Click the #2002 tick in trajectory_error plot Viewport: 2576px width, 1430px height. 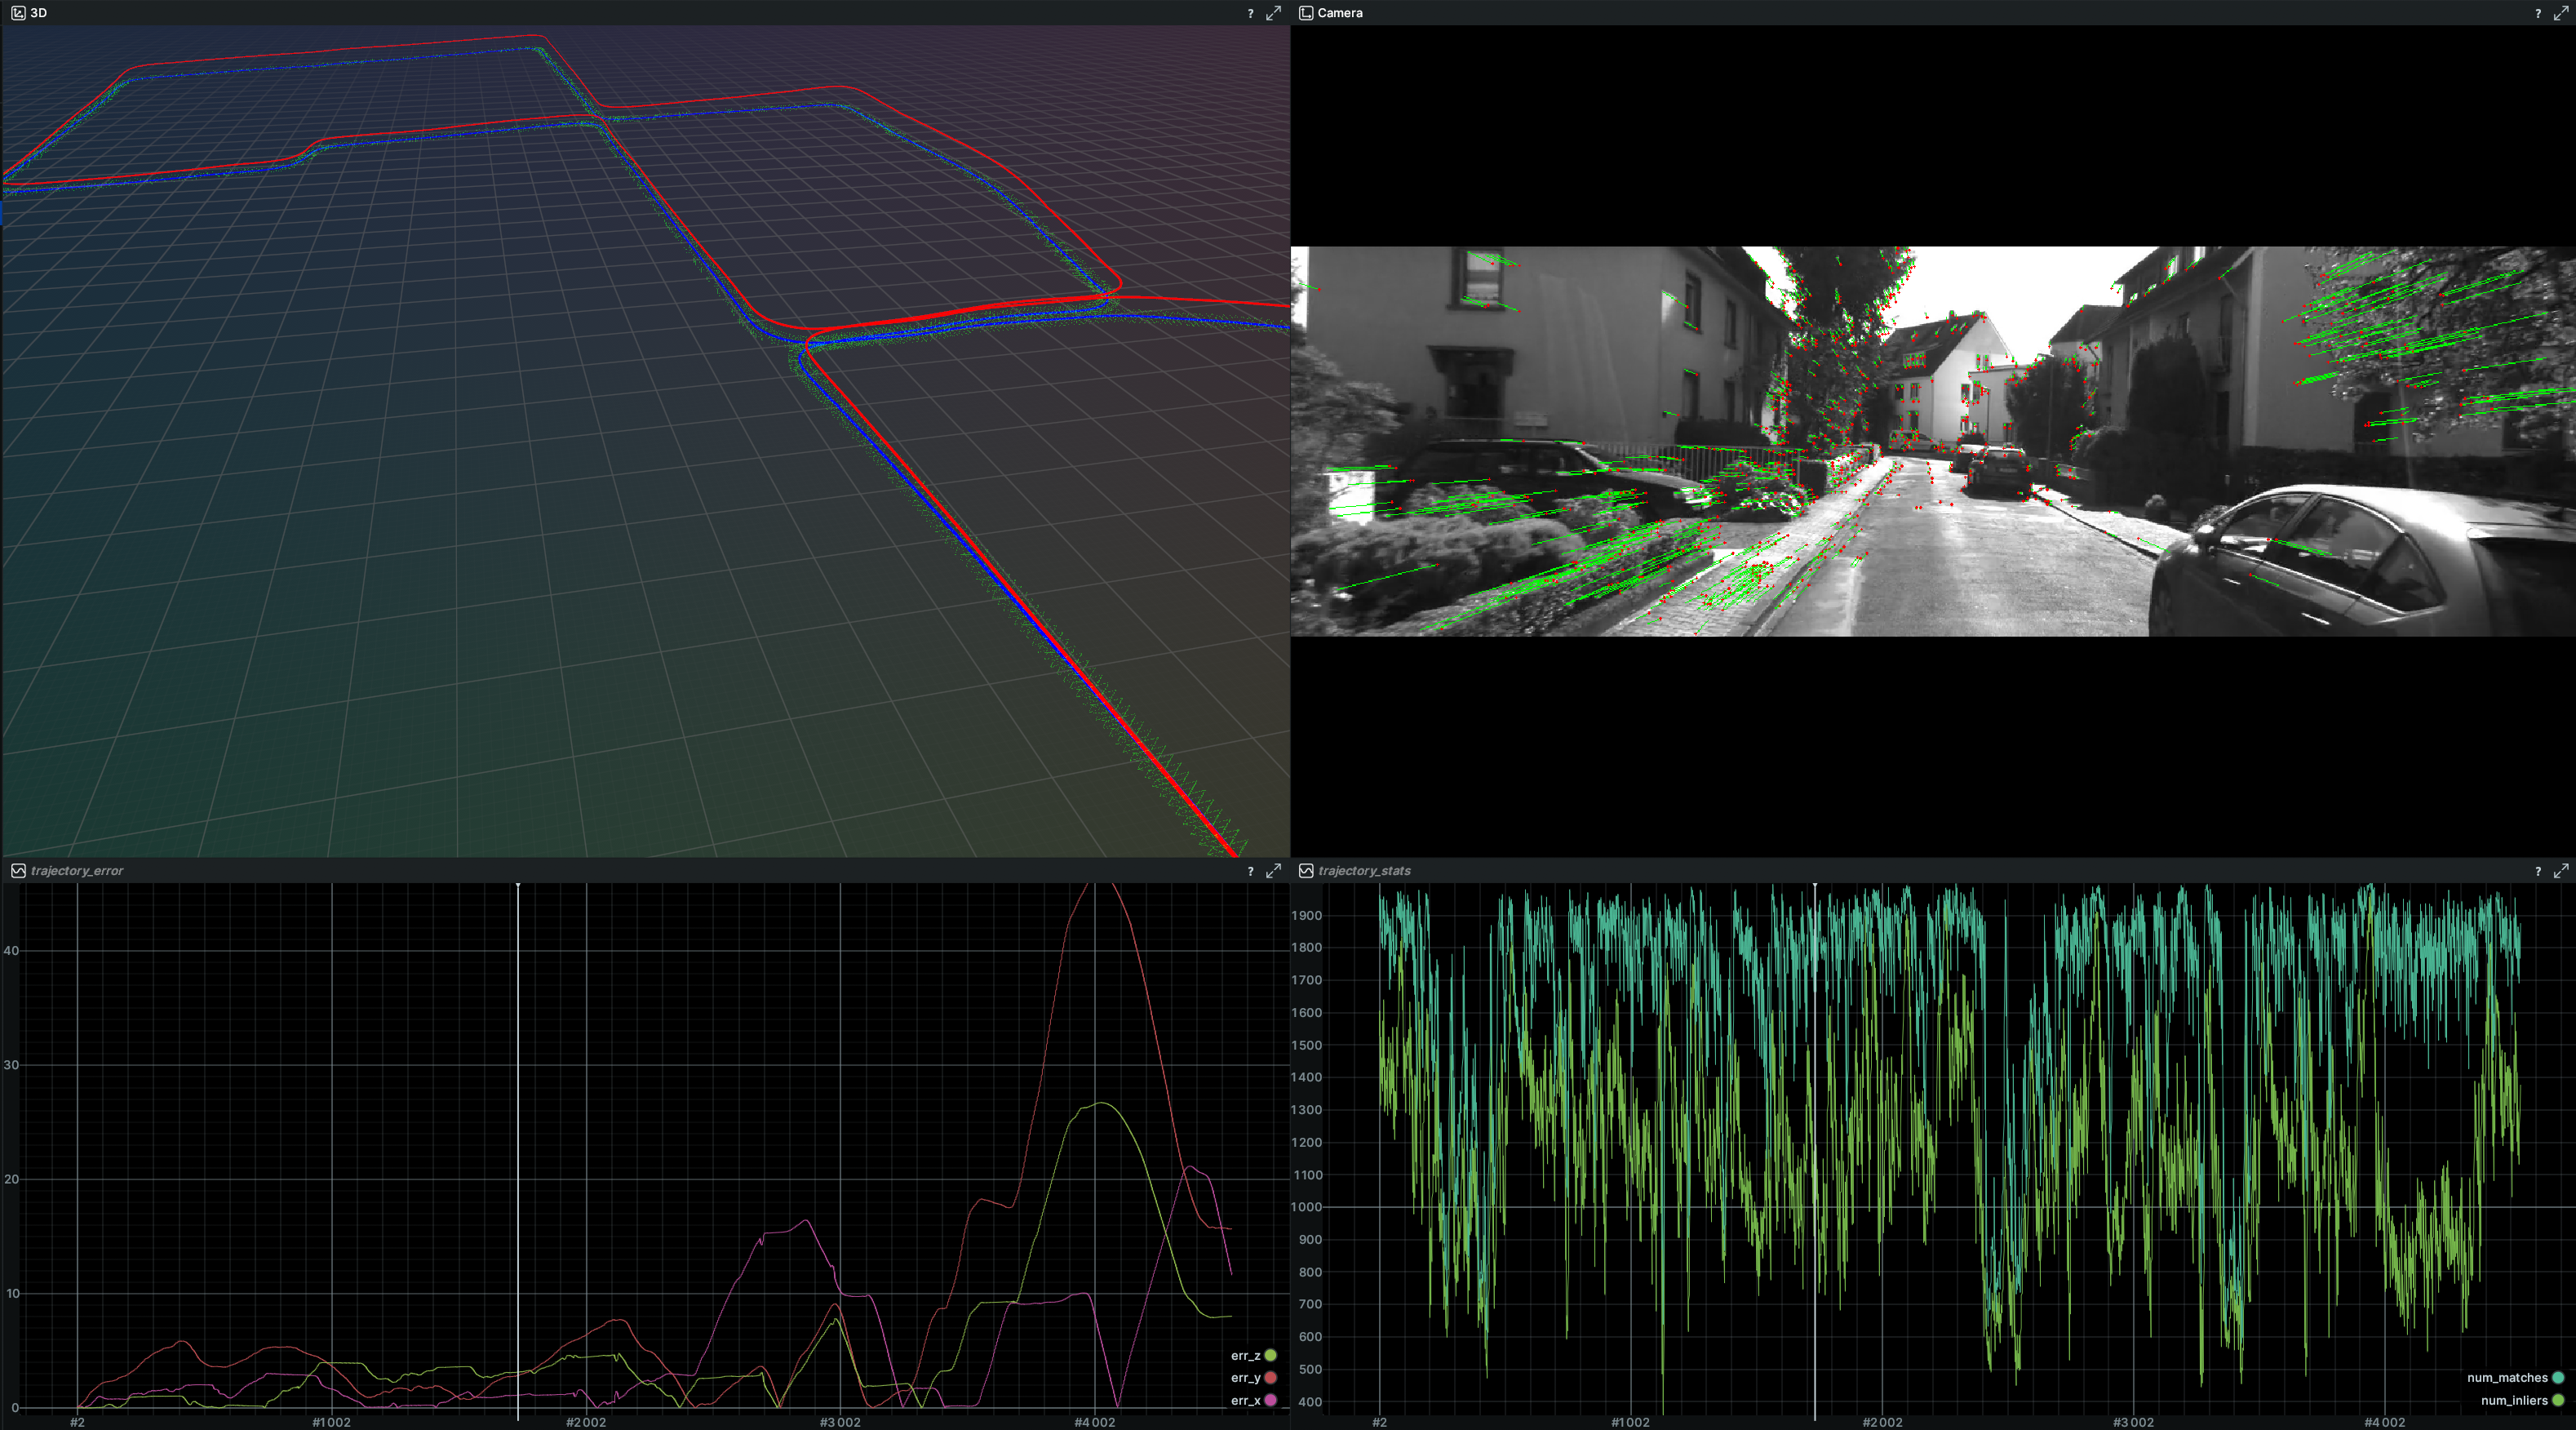click(586, 1422)
